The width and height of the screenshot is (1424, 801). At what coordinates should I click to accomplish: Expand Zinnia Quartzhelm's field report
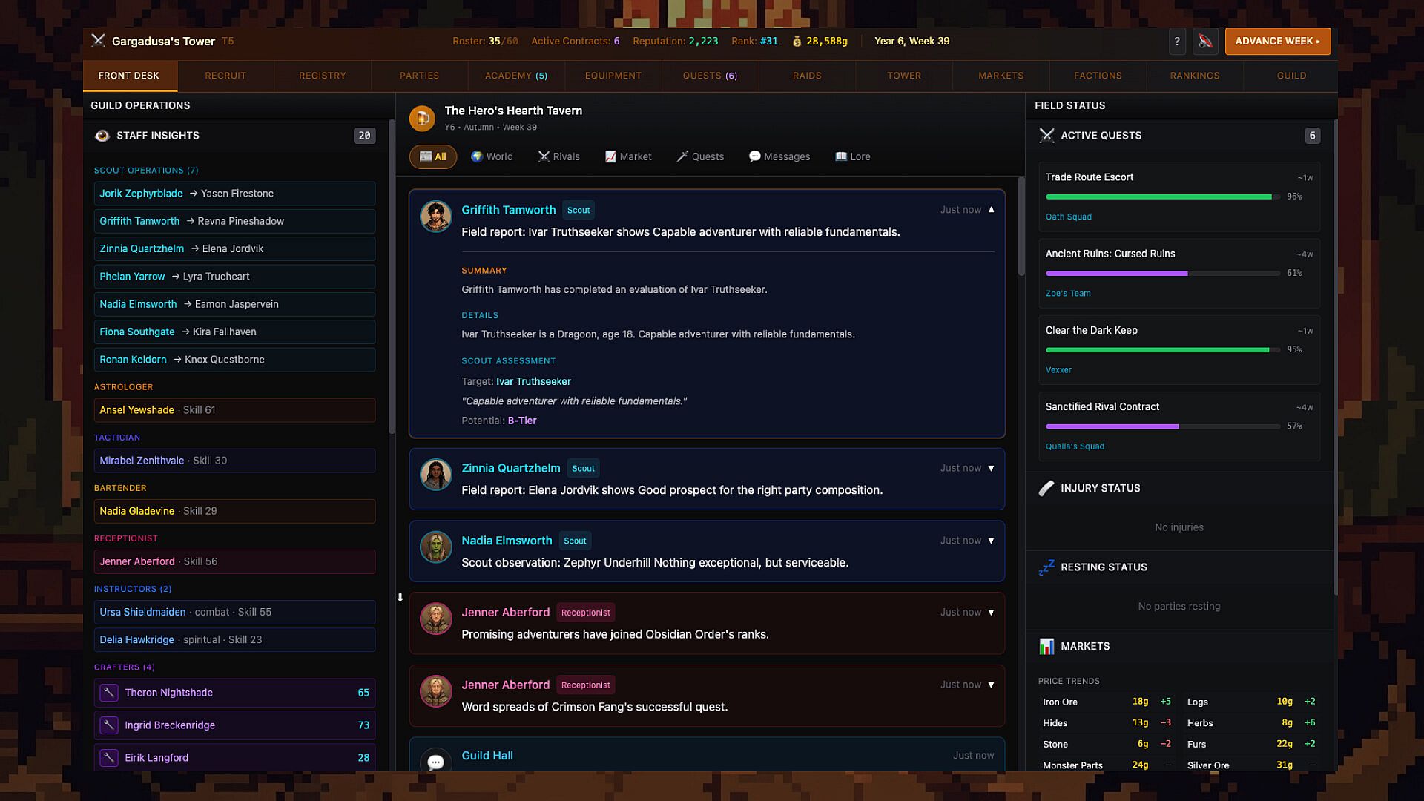[x=992, y=469]
